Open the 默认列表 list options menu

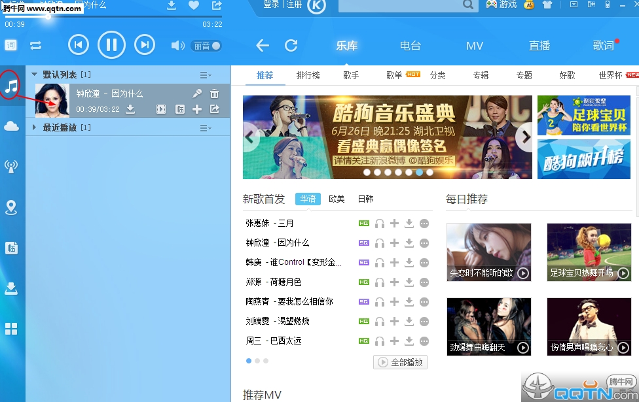pyautogui.click(x=205, y=75)
